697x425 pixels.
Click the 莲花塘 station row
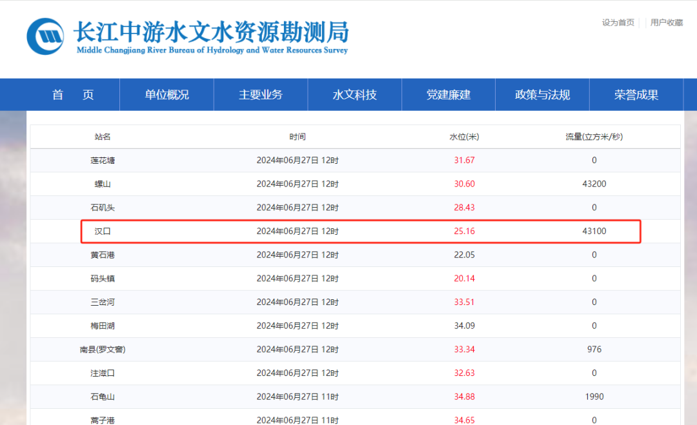click(x=103, y=160)
